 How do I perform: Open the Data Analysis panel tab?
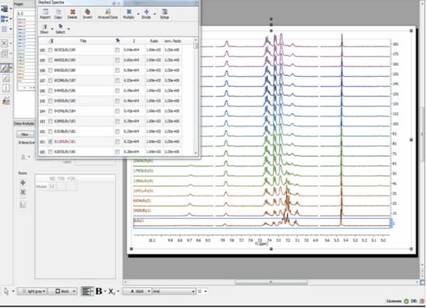click(x=24, y=123)
